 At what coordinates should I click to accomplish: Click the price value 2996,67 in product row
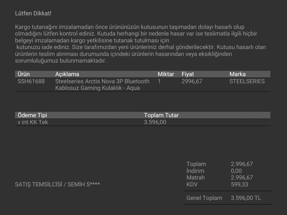[x=192, y=81]
